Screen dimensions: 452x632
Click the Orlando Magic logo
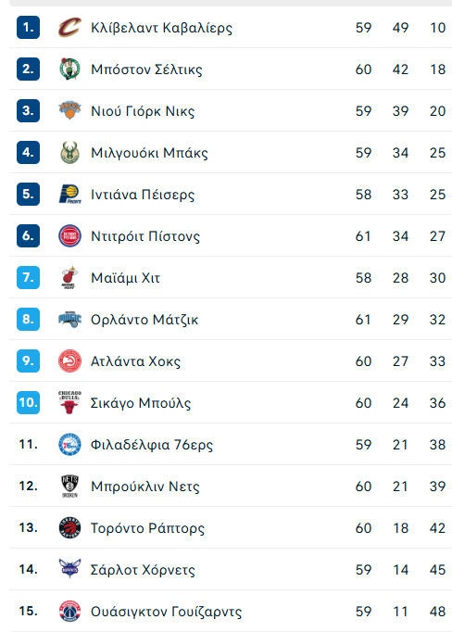point(69,319)
